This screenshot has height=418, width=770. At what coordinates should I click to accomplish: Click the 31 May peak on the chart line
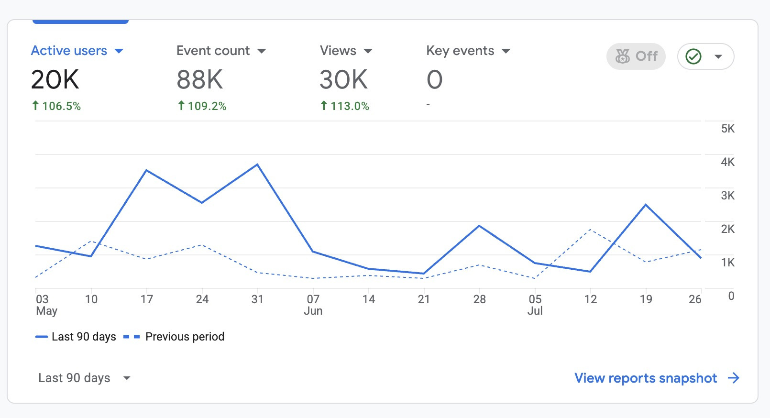[257, 165]
